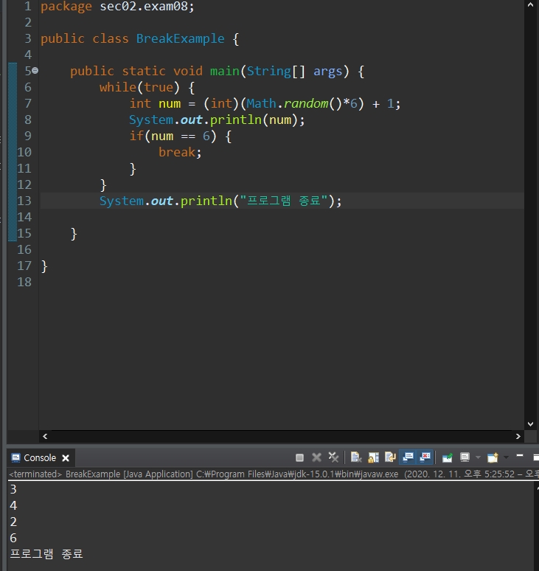Close the Console tab
539x571 pixels.
pos(66,458)
